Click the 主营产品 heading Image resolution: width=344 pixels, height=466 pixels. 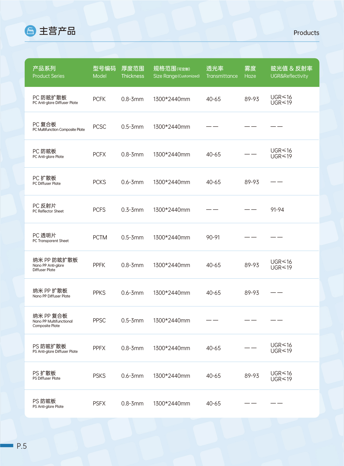tap(57, 31)
